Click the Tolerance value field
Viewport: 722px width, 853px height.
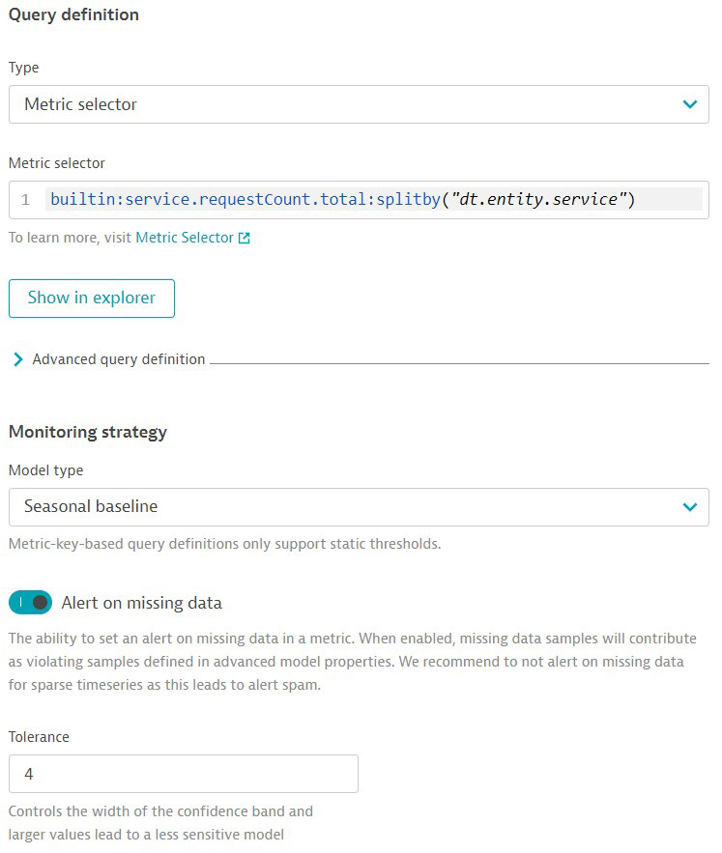coord(184,773)
